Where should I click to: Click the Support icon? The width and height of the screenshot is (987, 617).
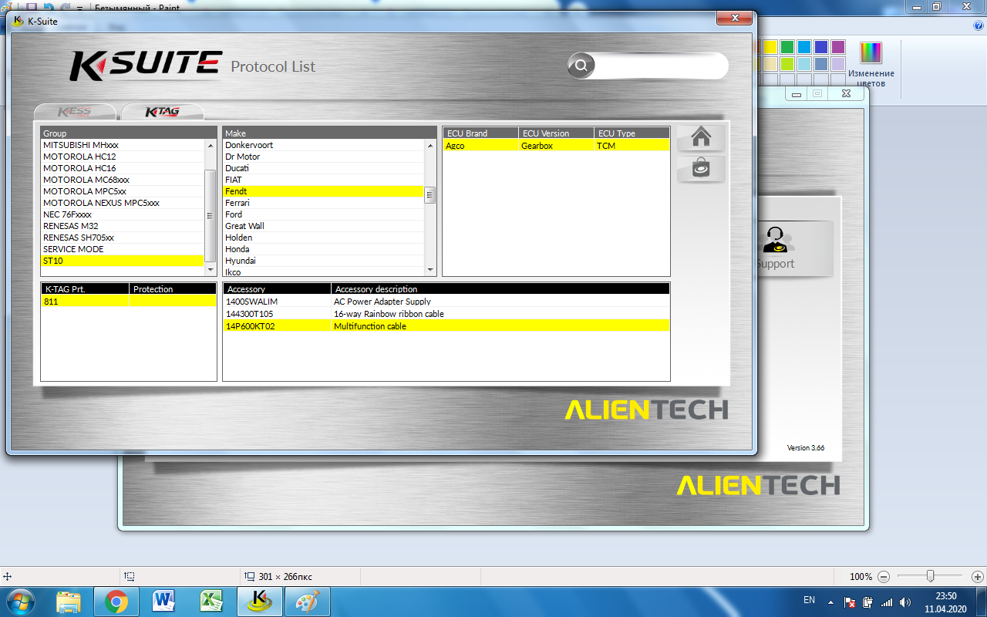coord(774,247)
